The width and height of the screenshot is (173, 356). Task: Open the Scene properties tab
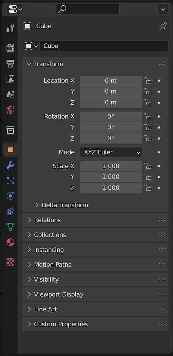point(10,94)
